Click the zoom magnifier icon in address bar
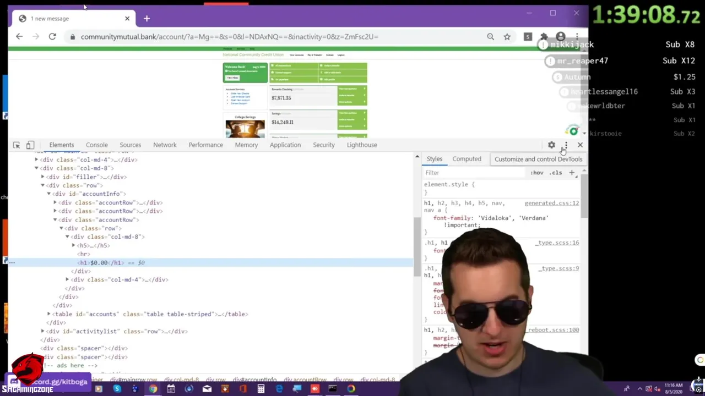 click(490, 37)
